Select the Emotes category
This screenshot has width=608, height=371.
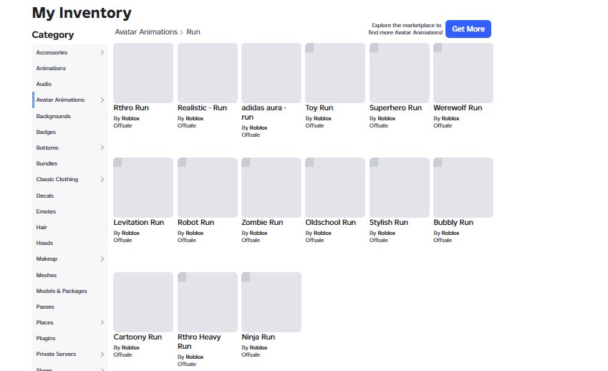click(46, 212)
